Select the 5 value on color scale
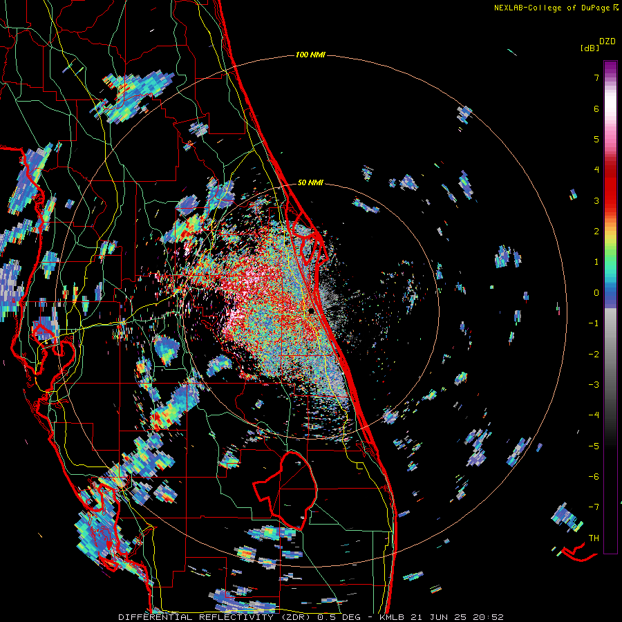This screenshot has width=622, height=622. click(x=596, y=139)
